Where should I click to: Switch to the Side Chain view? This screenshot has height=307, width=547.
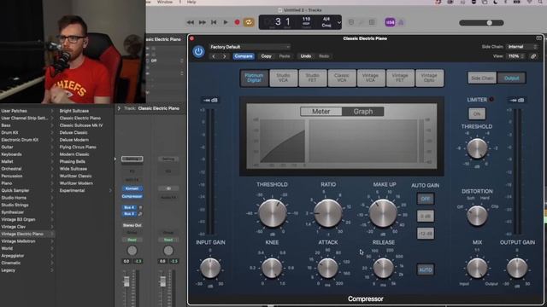point(482,78)
